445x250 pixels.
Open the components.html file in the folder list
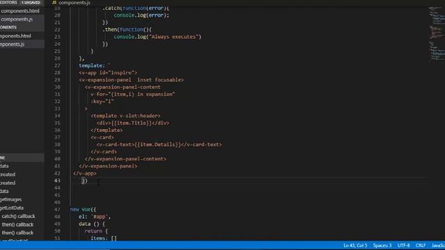pyautogui.click(x=15, y=36)
